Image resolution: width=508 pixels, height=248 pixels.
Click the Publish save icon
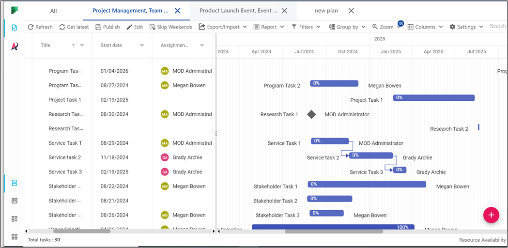pos(99,27)
